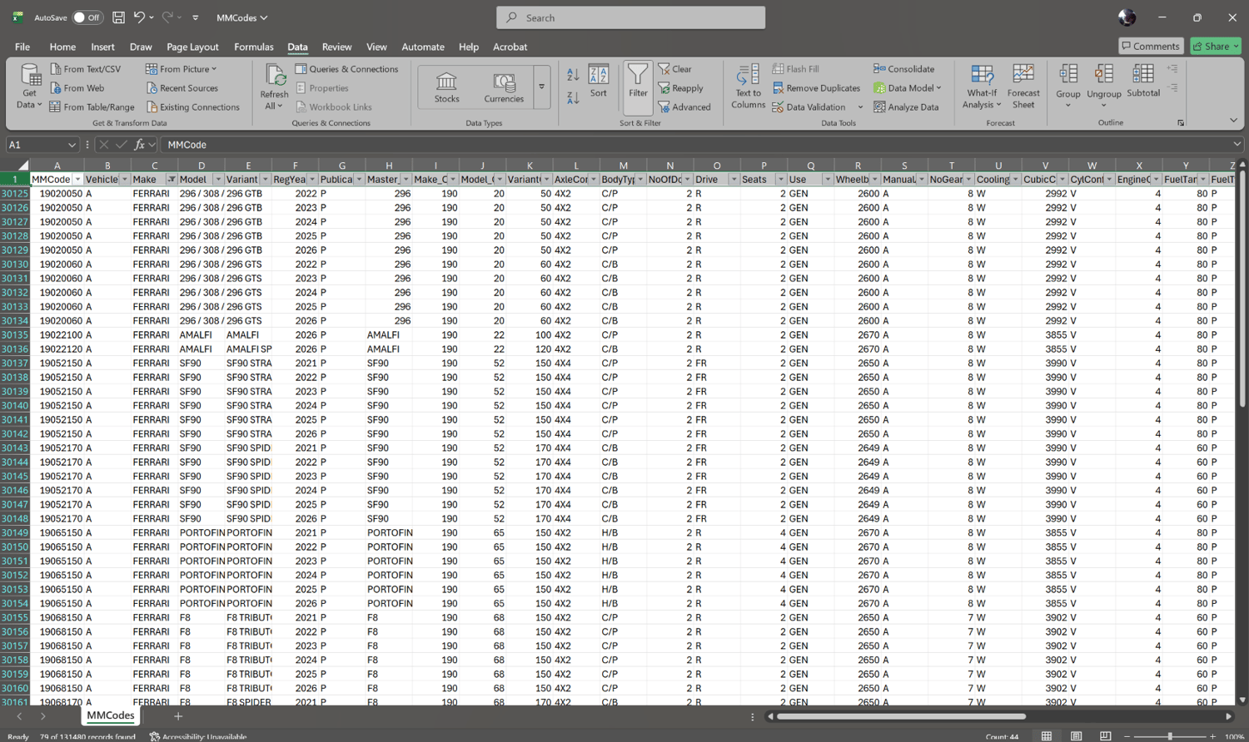
Task: Sort Z to A descending
Action: (x=573, y=98)
